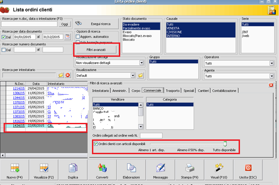Close the Filtri di ricerca avanzati panel
The height and width of the screenshot is (185, 279).
pyautogui.click(x=271, y=85)
